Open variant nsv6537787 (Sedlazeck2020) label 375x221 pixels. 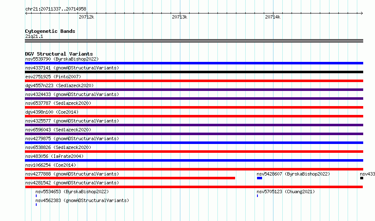(58, 103)
